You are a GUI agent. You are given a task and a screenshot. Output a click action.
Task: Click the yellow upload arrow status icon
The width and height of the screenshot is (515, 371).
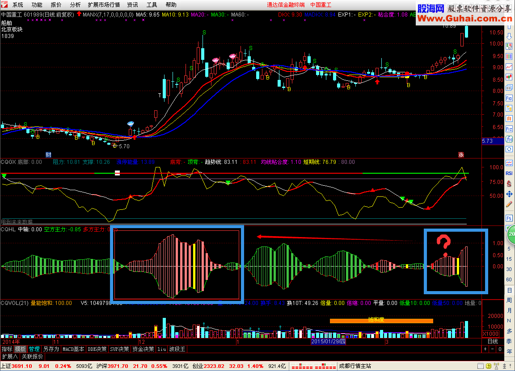[488, 366]
